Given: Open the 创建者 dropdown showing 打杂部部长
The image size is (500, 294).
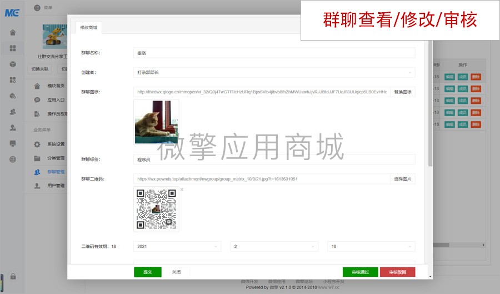Looking at the screenshot, I should click(x=274, y=72).
